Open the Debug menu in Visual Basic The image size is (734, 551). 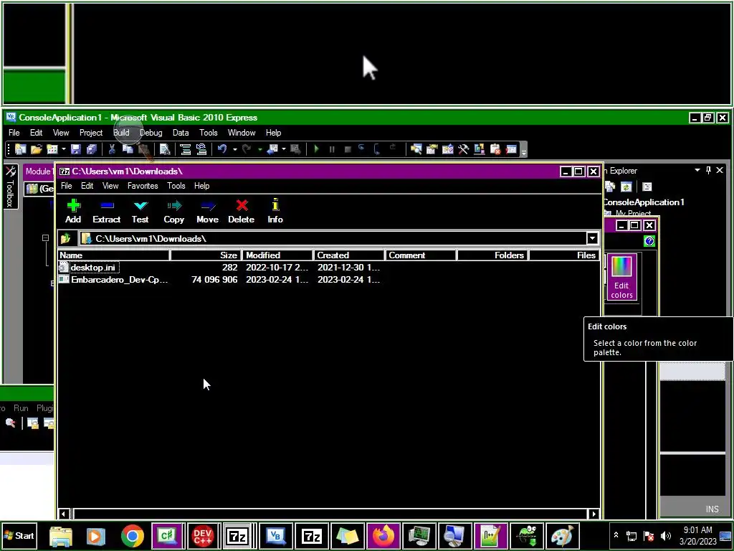[x=151, y=133]
